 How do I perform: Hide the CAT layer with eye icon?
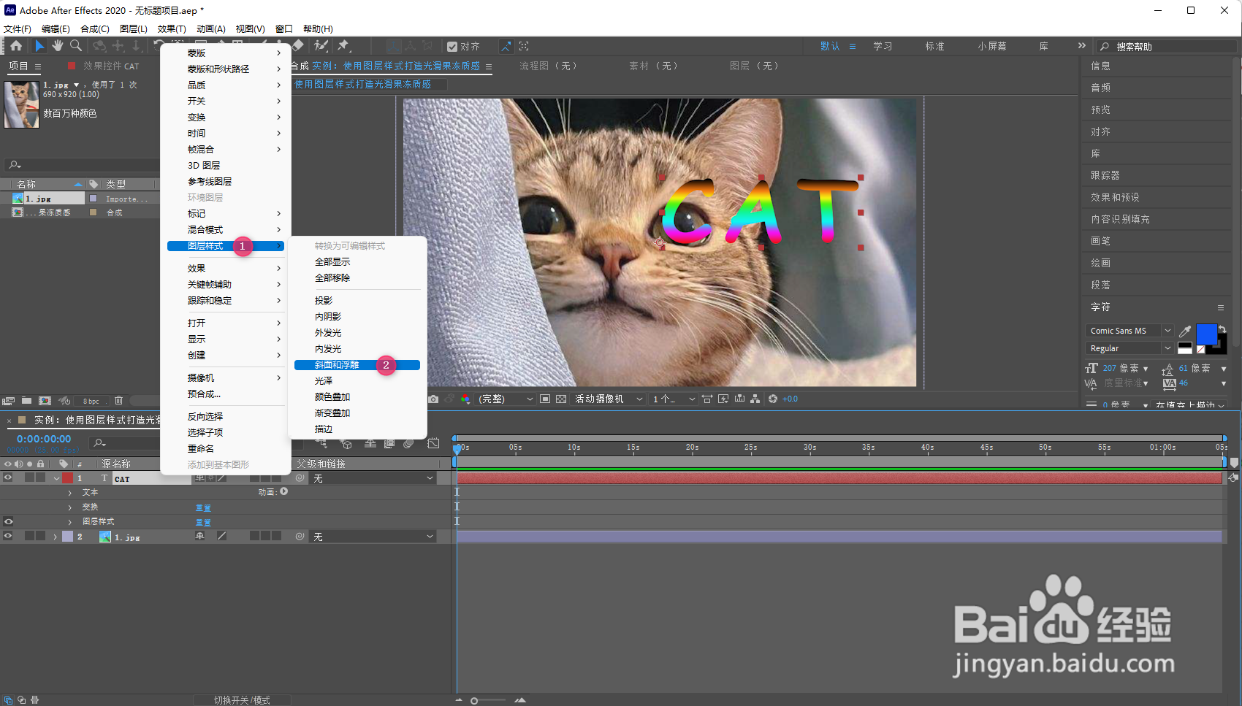(8, 478)
